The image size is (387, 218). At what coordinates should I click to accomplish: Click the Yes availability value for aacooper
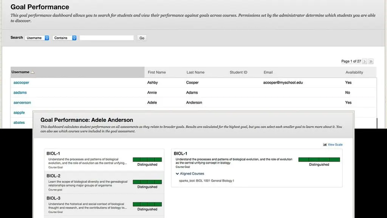click(x=348, y=83)
